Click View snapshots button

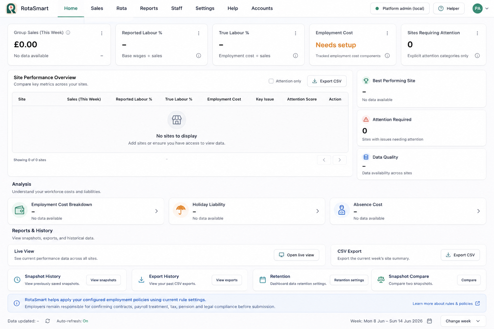coord(103,280)
